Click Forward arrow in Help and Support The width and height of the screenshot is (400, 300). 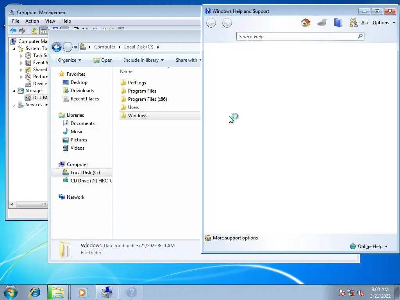[227, 23]
